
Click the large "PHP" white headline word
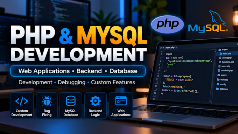(x=33, y=35)
